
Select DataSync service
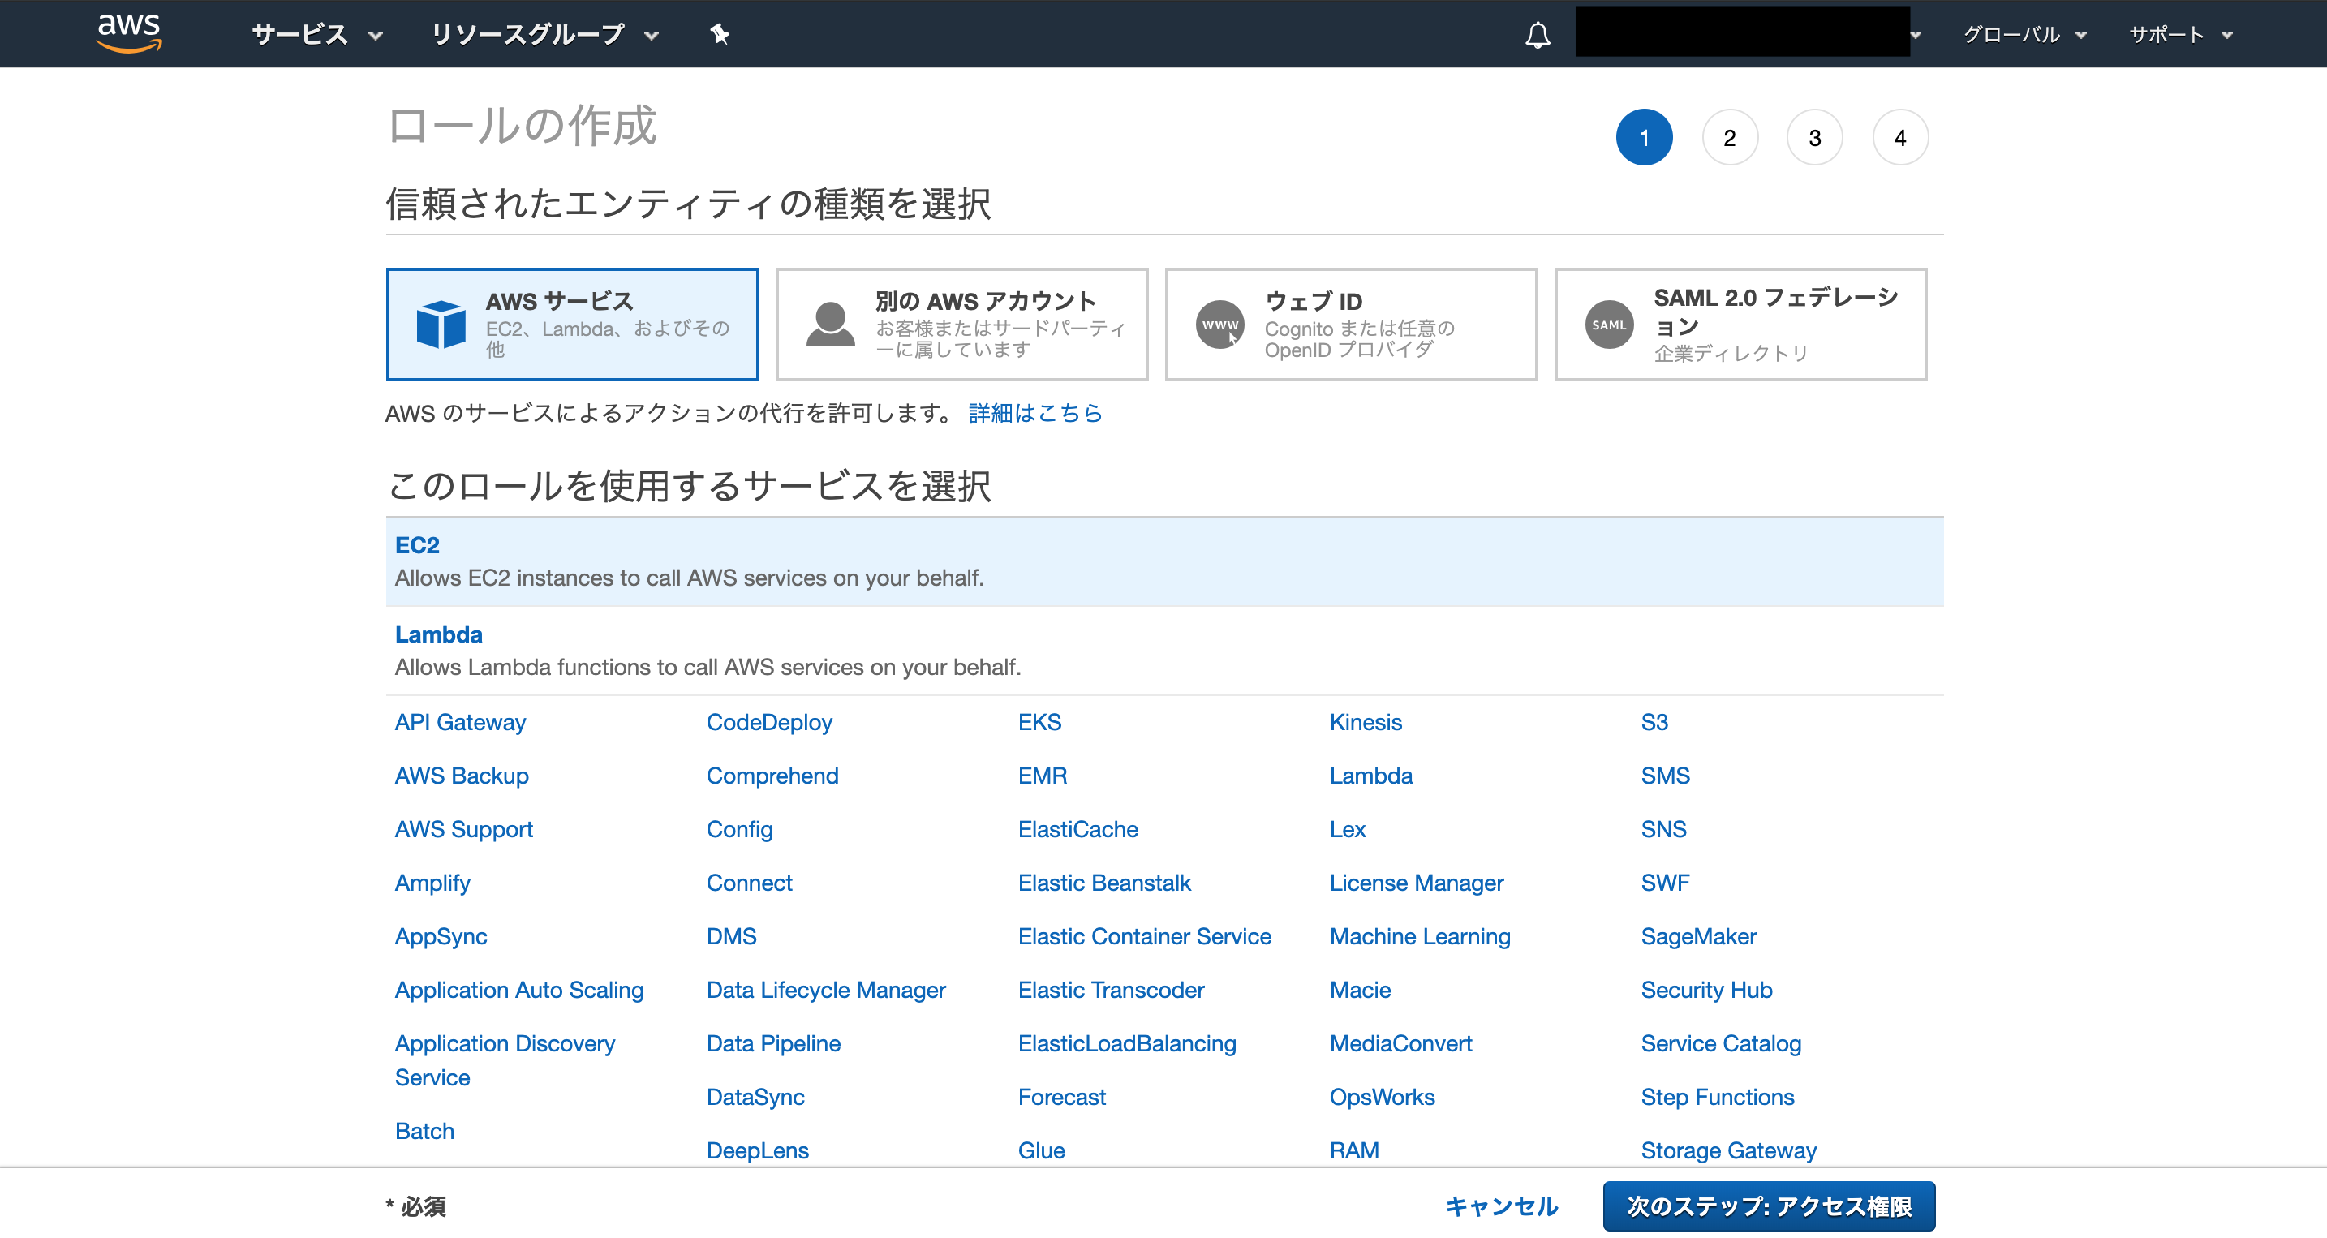coord(755,1096)
